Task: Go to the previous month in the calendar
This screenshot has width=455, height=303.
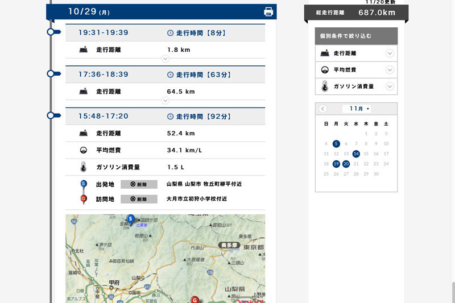Action: 322,109
